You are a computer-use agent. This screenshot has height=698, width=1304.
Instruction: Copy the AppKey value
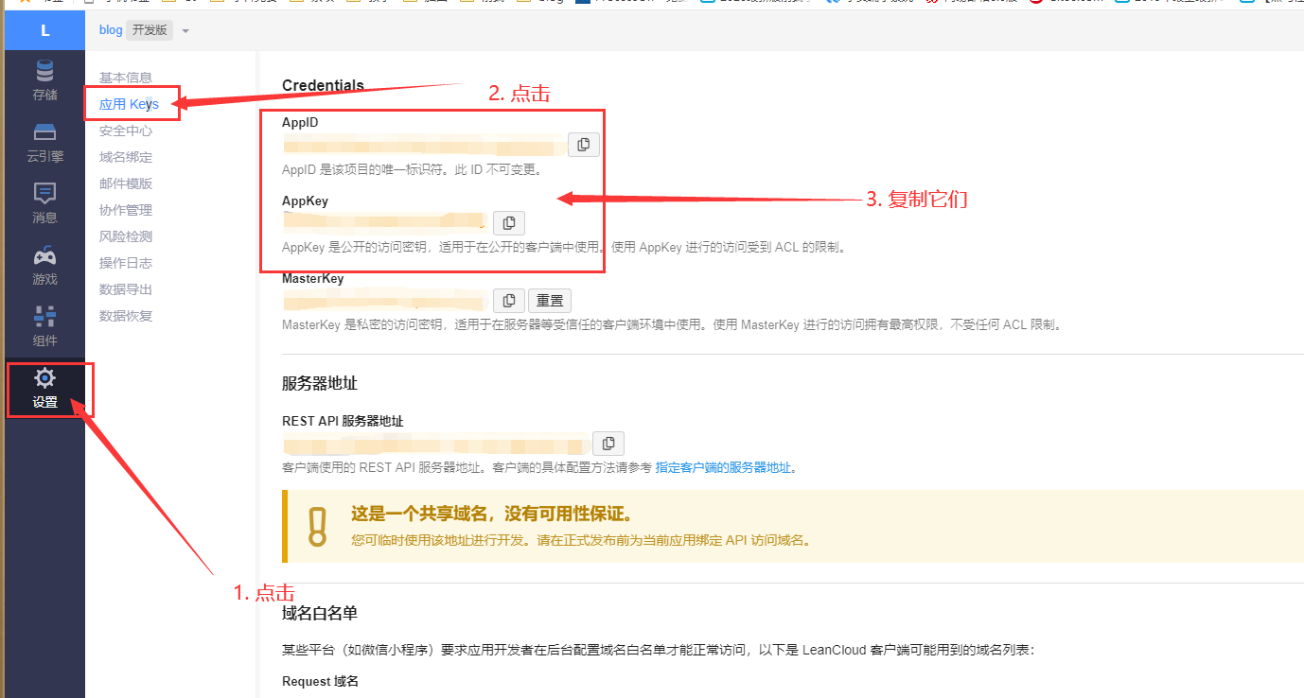[509, 223]
